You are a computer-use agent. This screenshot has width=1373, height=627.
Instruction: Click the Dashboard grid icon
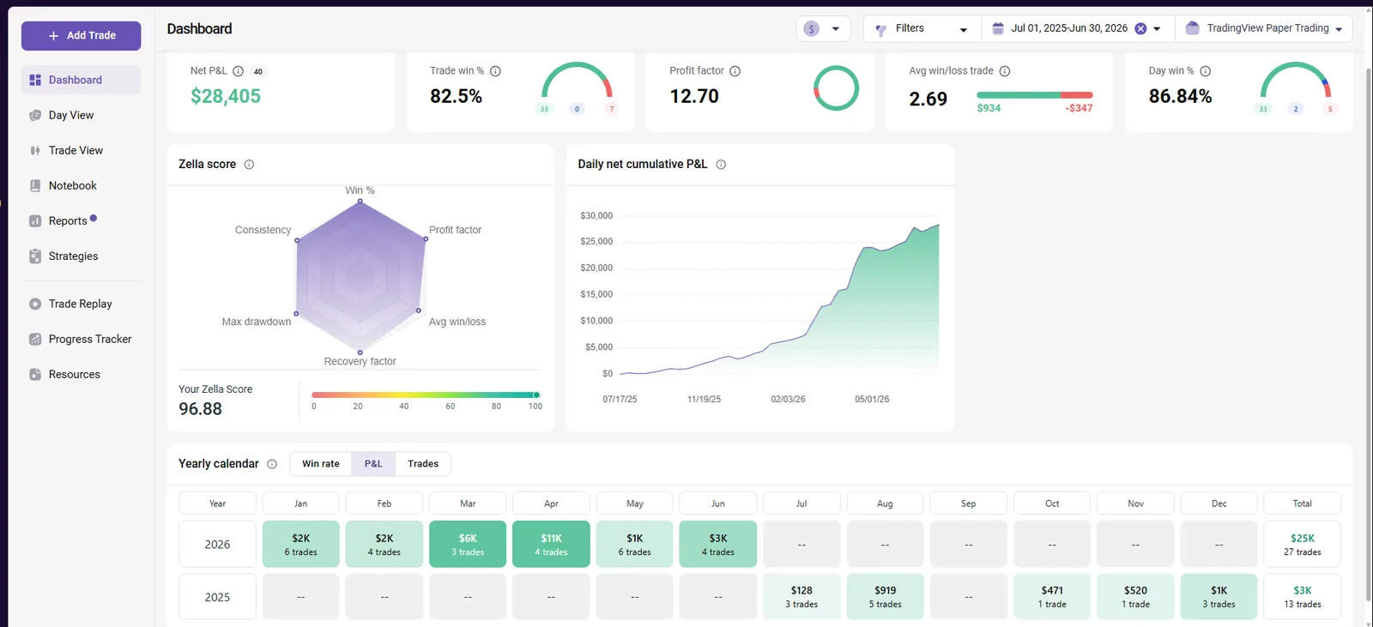click(35, 80)
